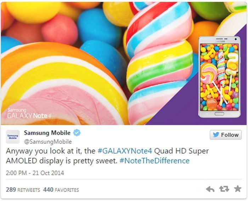
Task: Click the reply arrow icon
Action: click(210, 189)
